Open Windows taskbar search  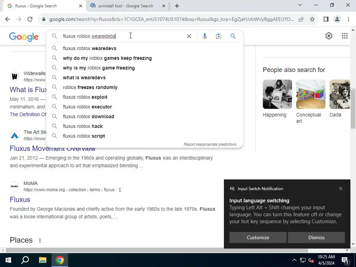[25, 260]
